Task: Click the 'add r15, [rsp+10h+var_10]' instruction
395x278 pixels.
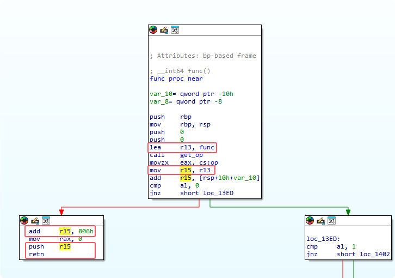Action: click(205, 178)
